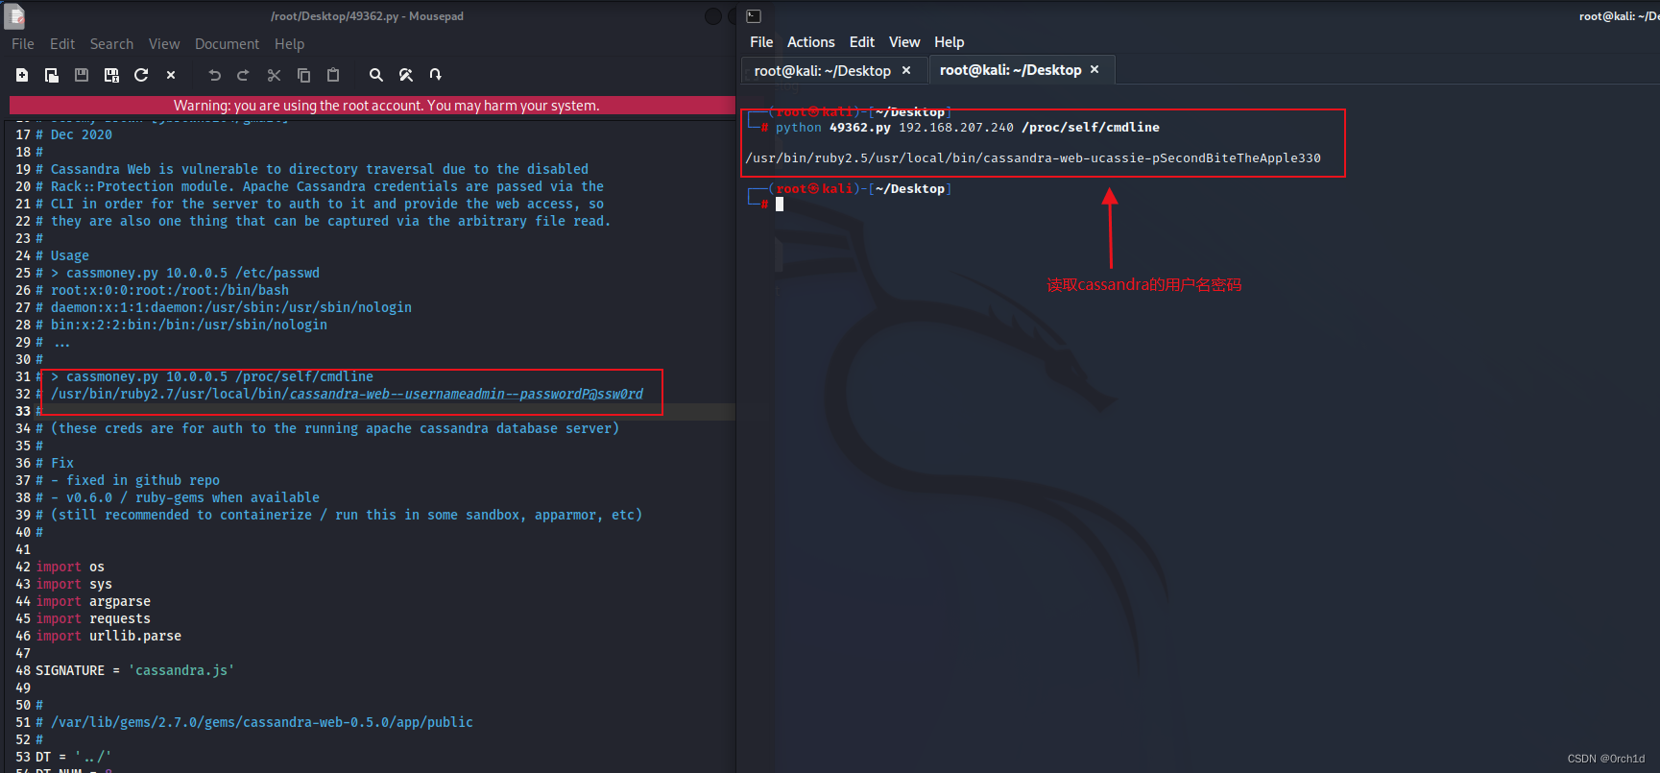Image resolution: width=1660 pixels, height=773 pixels.
Task: Click the line with DT = '../'
Action: [74, 757]
